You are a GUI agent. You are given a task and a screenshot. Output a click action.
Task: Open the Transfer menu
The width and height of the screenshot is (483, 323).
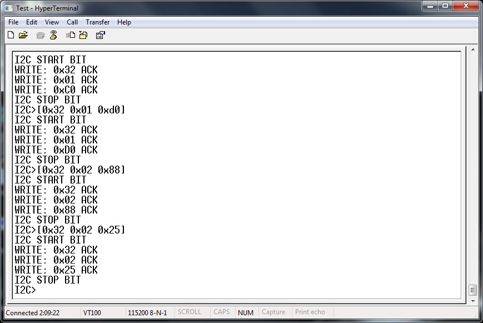pos(97,22)
